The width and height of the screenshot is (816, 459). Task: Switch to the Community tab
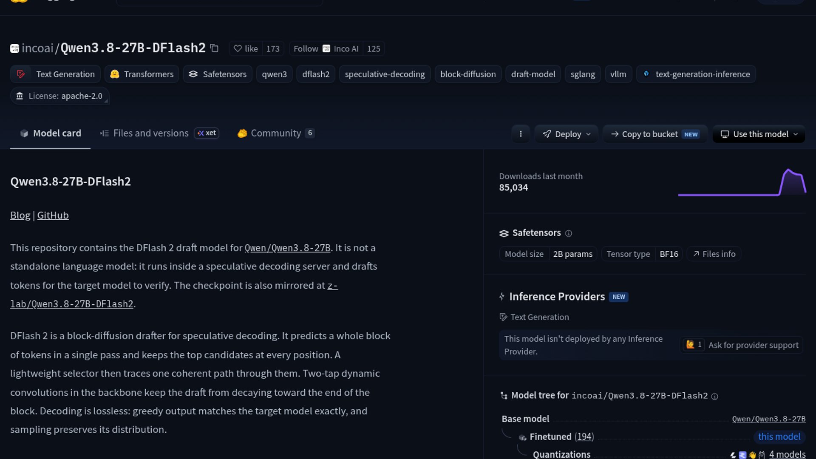[x=276, y=133]
